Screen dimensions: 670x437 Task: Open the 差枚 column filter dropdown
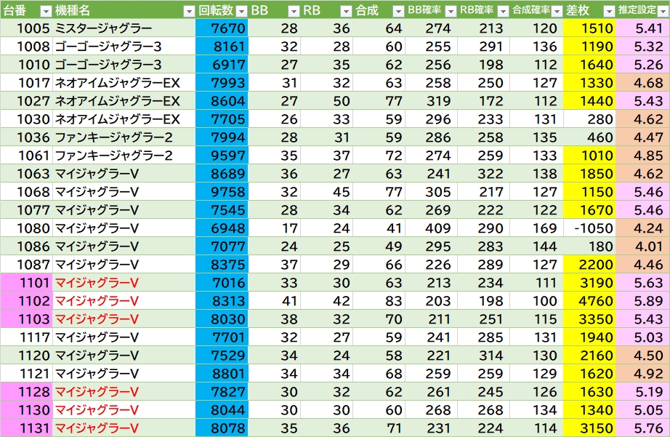pyautogui.click(x=608, y=11)
